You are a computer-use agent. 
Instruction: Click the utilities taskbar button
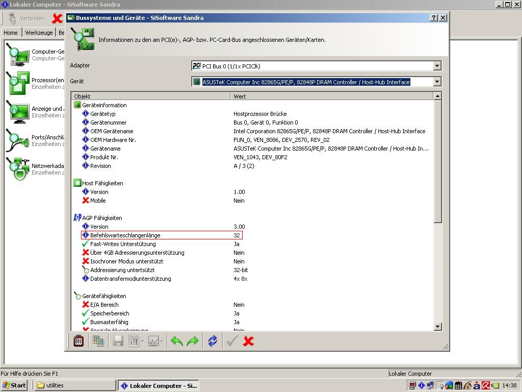coord(75,385)
